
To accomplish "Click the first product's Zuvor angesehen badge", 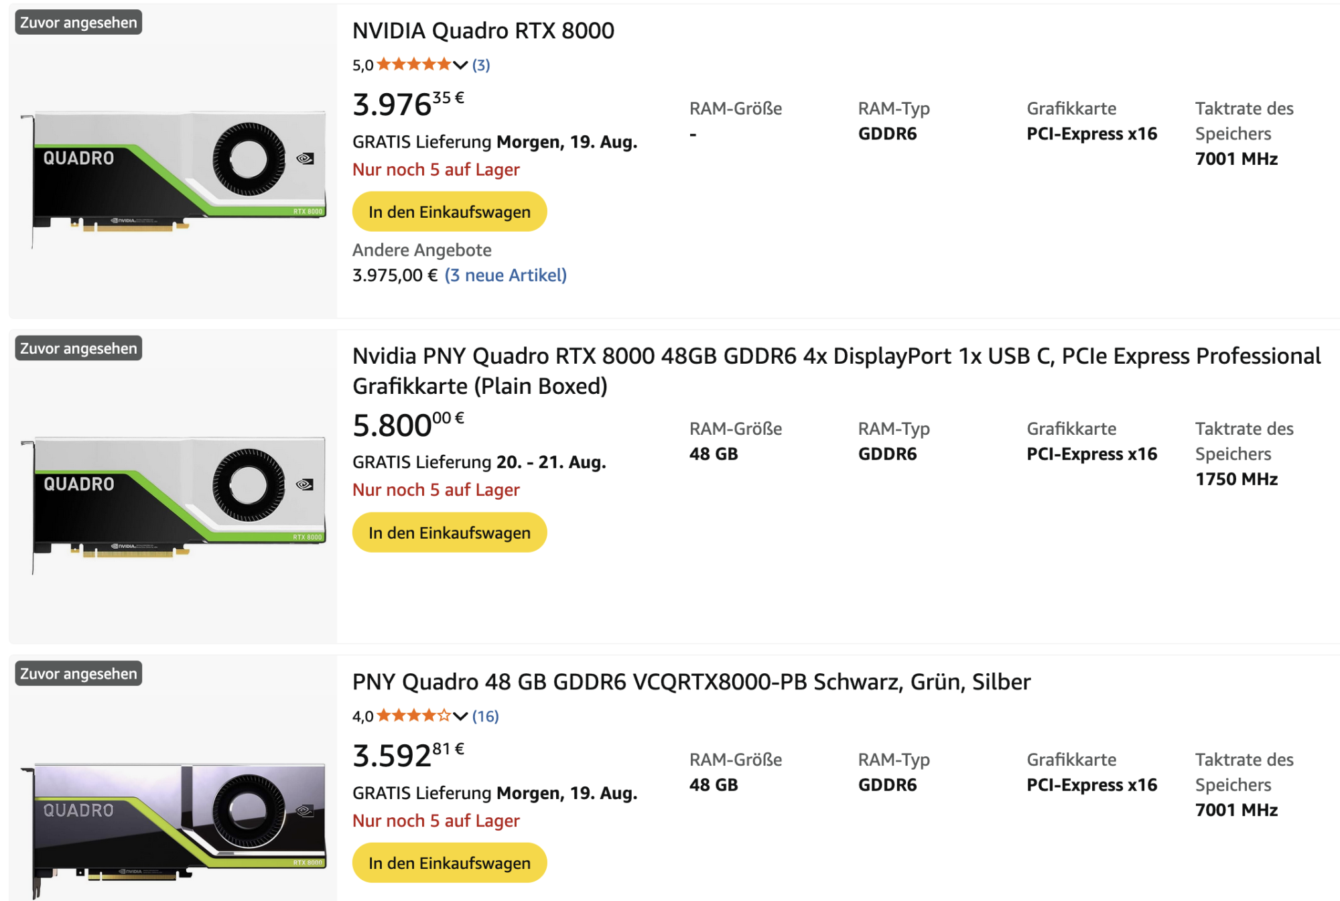I will pyautogui.click(x=78, y=23).
